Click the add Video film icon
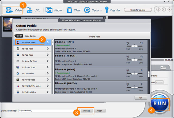Viewport: 174px width, 118px height. (x=9, y=10)
